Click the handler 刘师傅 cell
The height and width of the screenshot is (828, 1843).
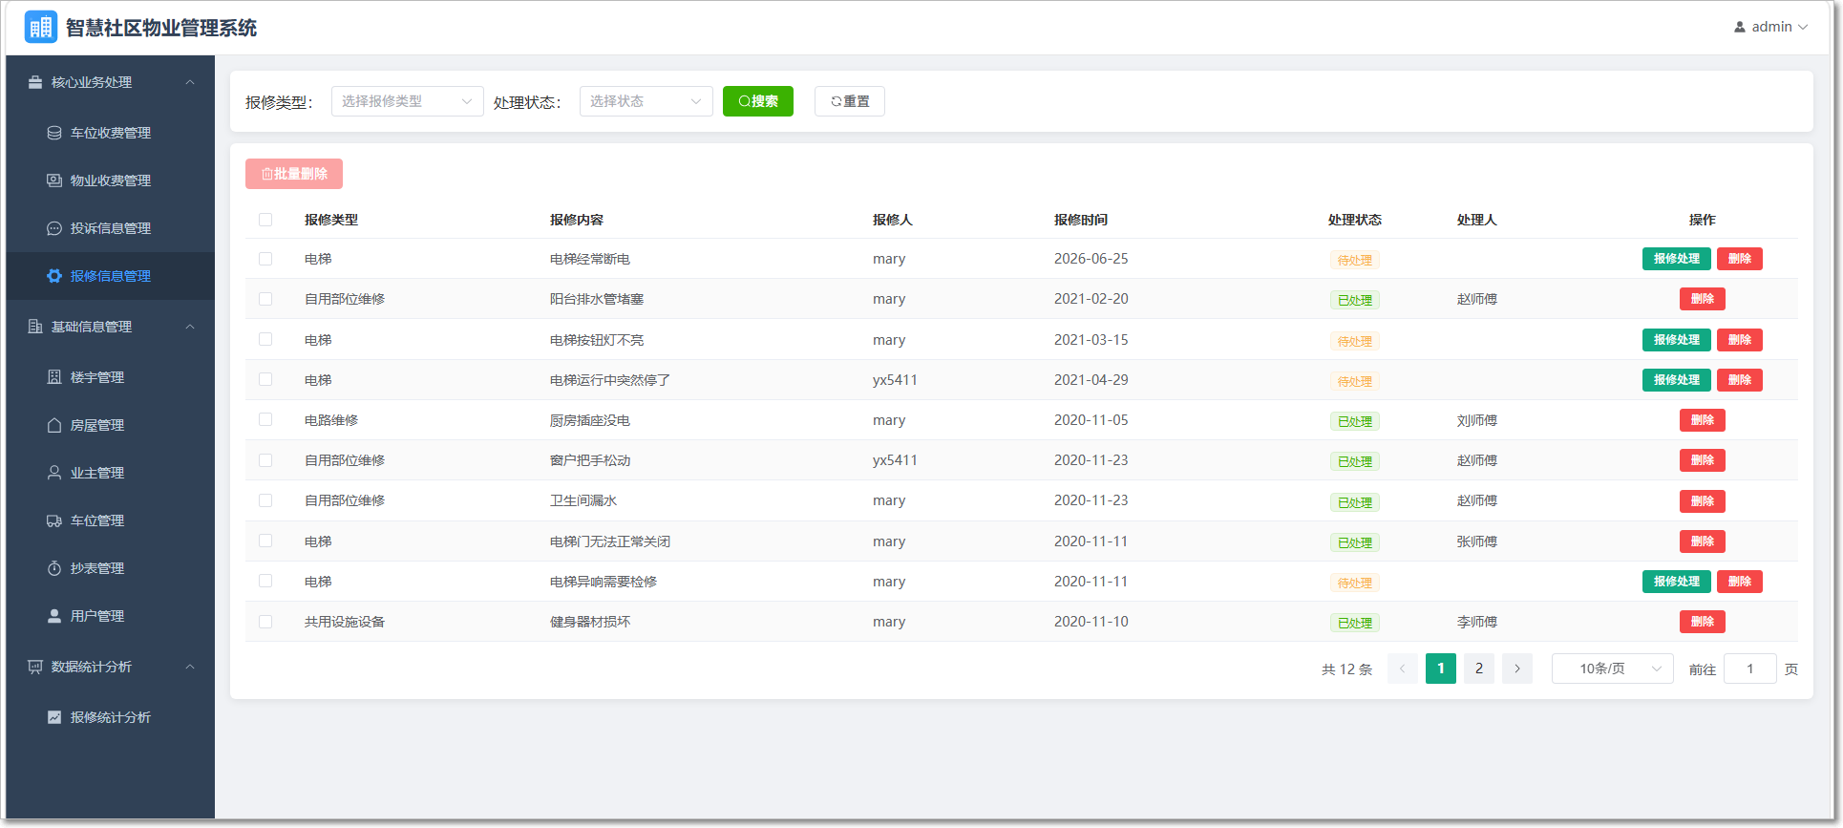pos(1477,420)
